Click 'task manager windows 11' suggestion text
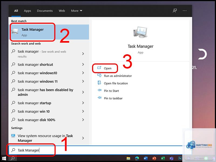Screen dimensions: 216x162 (38, 82)
